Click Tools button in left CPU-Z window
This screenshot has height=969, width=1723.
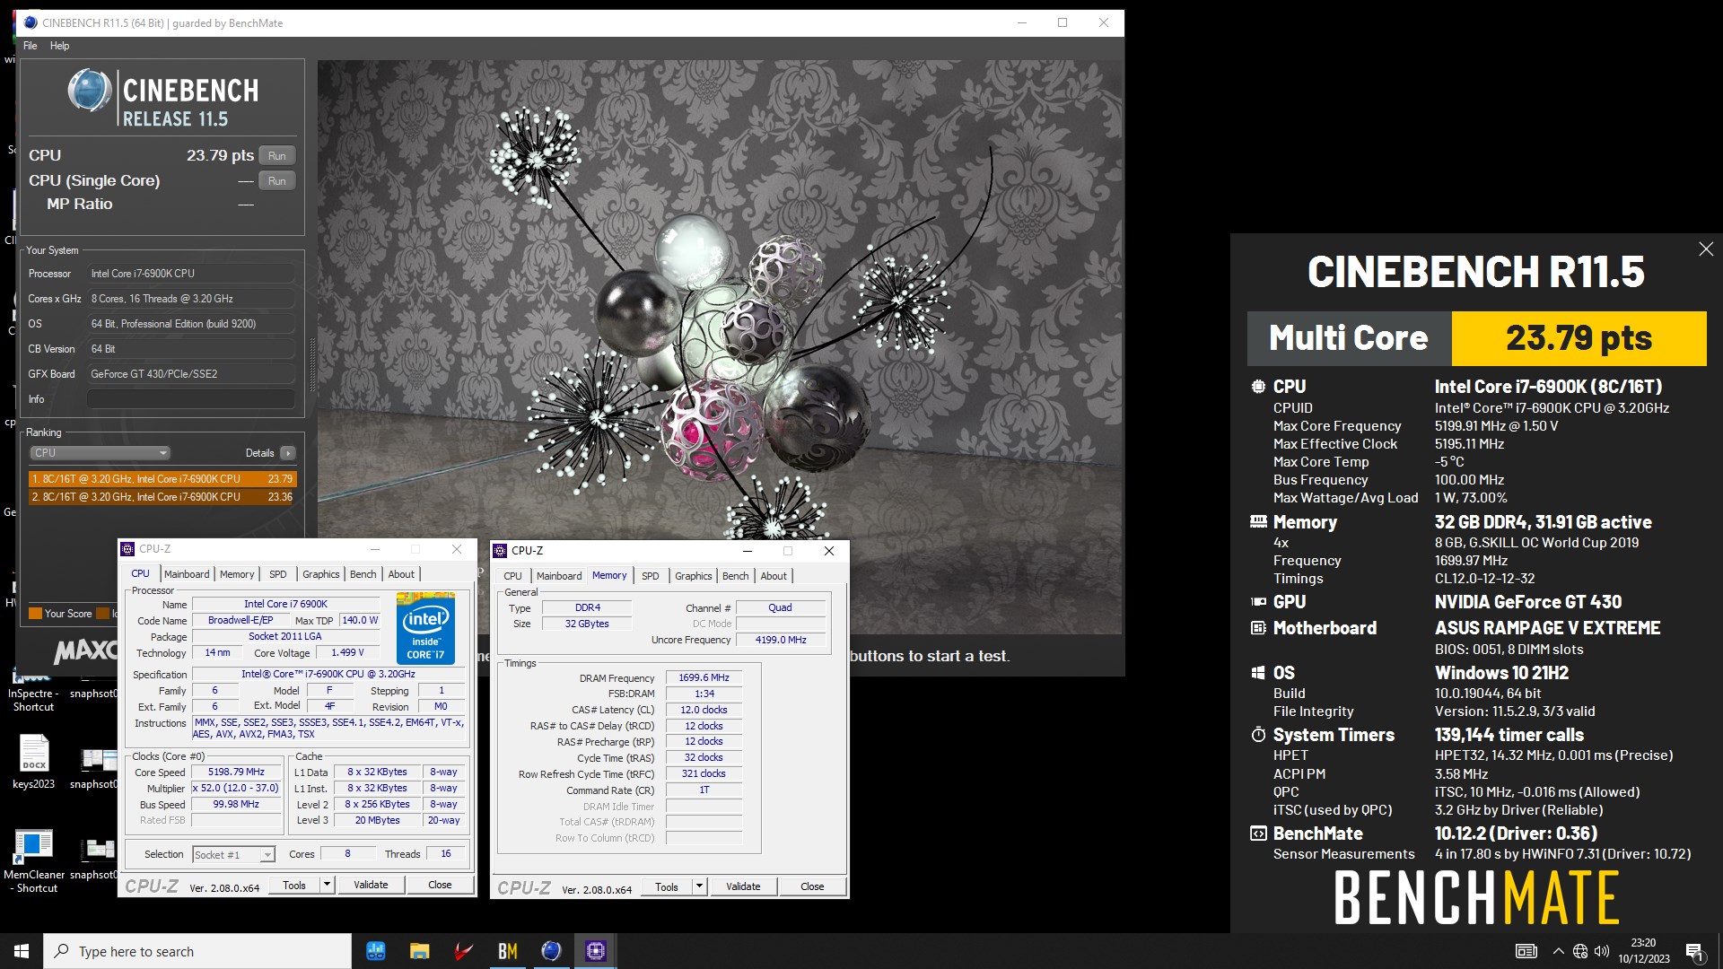point(294,885)
